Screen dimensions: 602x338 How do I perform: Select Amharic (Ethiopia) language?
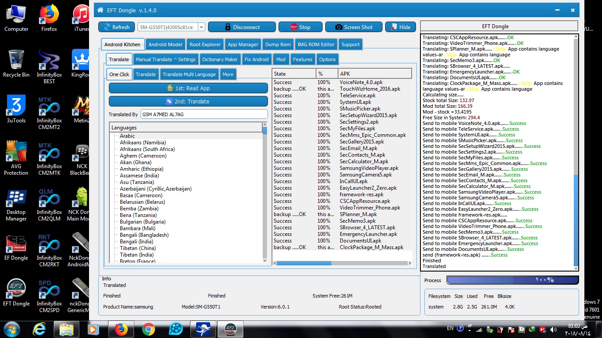(x=141, y=169)
